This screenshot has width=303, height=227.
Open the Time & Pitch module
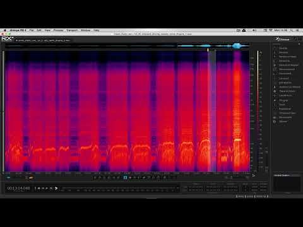pos(287,91)
